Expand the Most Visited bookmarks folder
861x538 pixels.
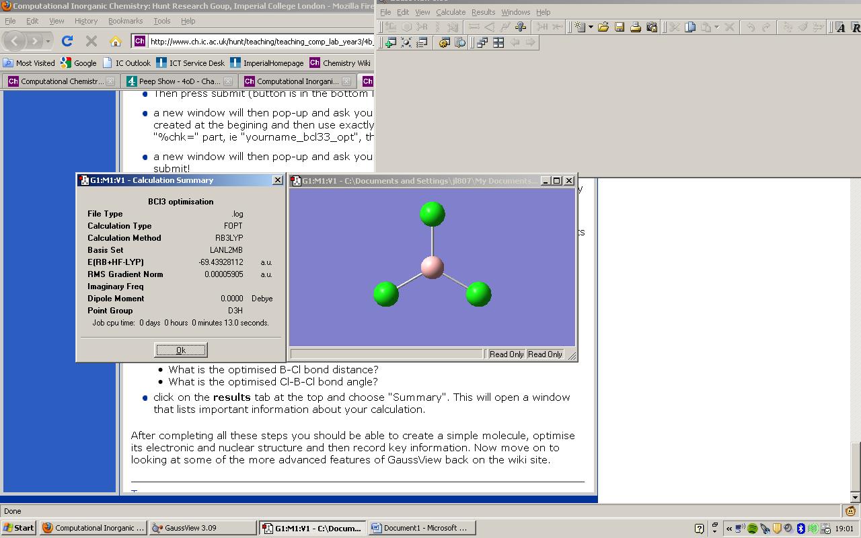pyautogui.click(x=29, y=63)
